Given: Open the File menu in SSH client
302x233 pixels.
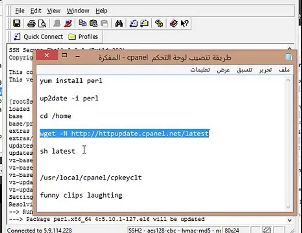Looking at the screenshot, I should [x=20, y=11].
